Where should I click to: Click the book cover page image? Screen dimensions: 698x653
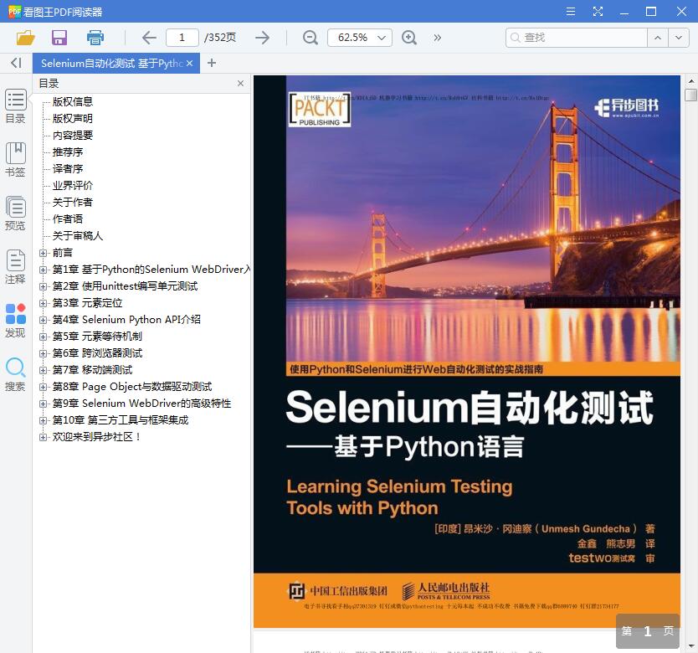click(x=467, y=352)
